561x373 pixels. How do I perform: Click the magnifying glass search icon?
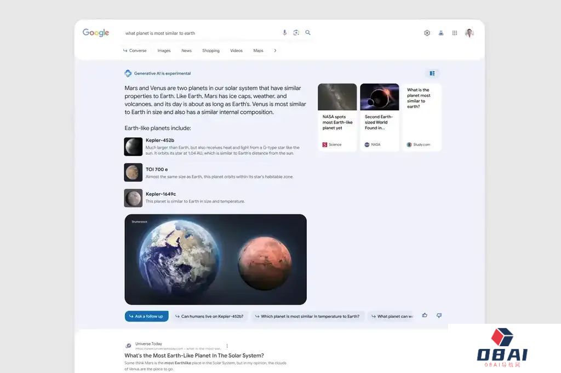[308, 33]
